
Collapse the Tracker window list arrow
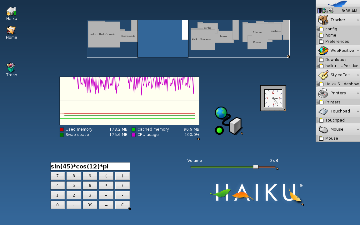tap(357, 20)
